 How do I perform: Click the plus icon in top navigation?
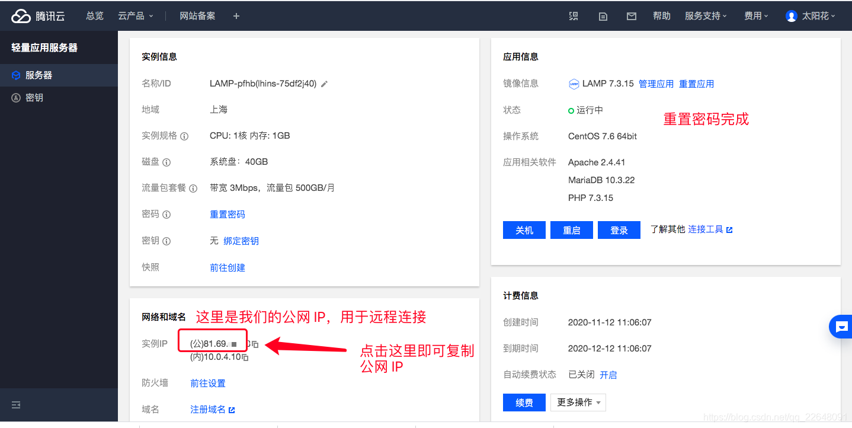pyautogui.click(x=236, y=16)
